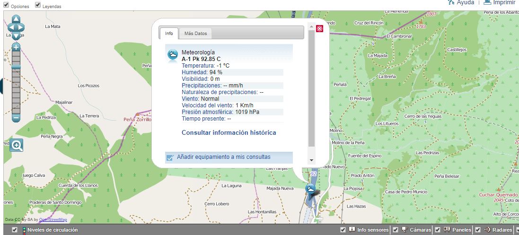Image resolution: width=519 pixels, height=235 pixels.
Task: Pan the map south with down arrow
Action: pyautogui.click(x=16, y=35)
